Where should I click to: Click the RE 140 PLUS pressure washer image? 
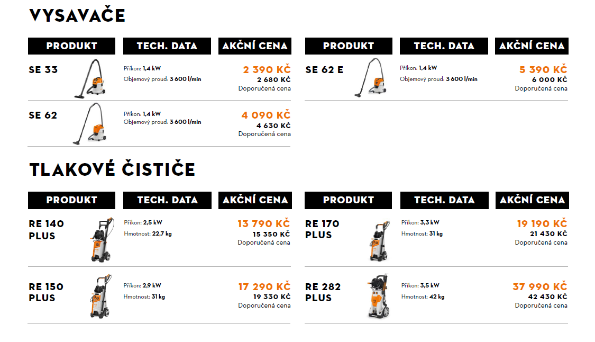(102, 239)
